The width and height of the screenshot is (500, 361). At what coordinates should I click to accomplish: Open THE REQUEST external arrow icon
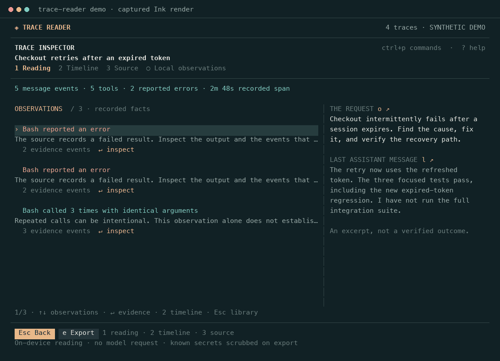tap(388, 109)
